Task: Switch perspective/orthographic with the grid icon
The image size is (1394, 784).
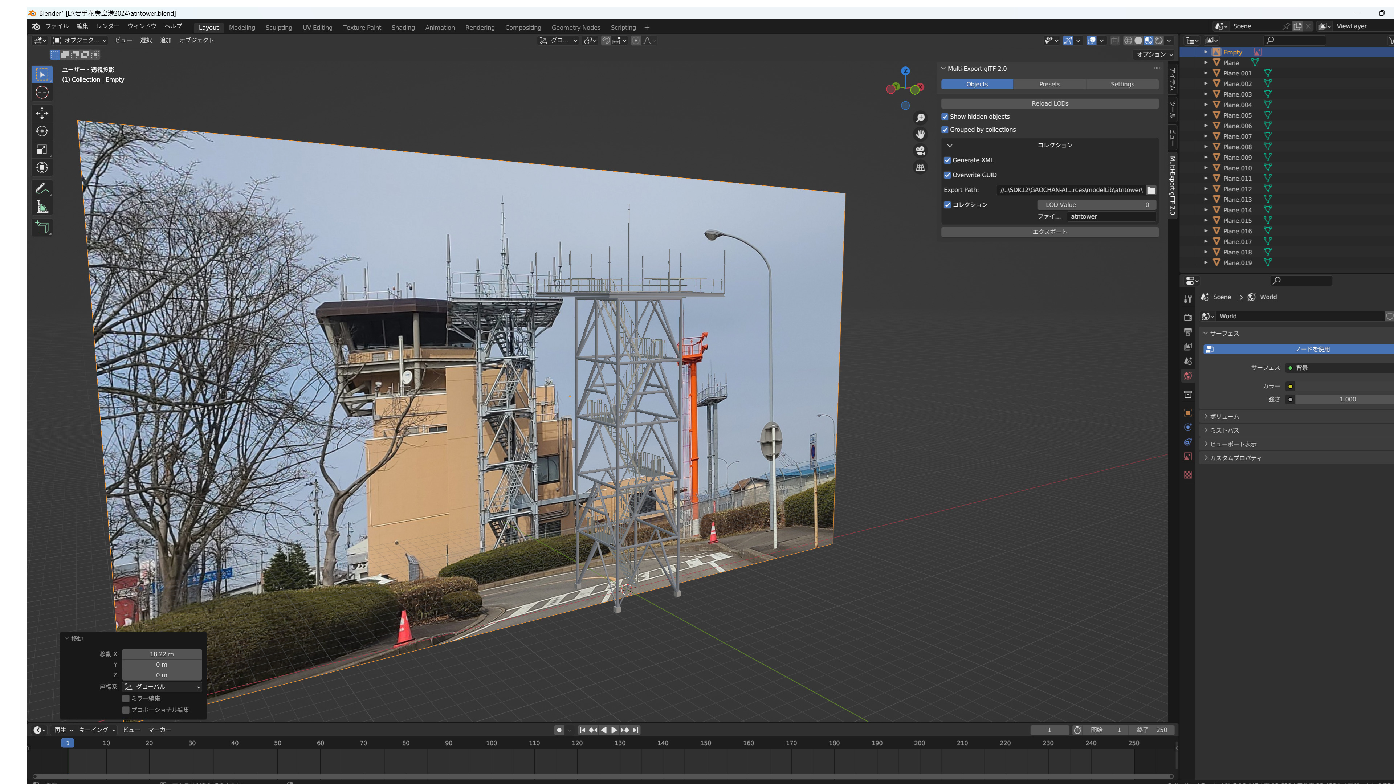Action: (x=921, y=168)
